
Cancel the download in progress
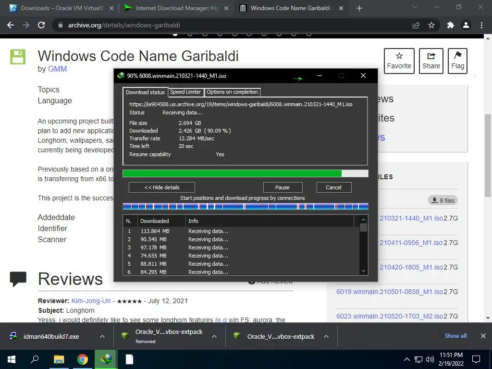[x=333, y=187]
